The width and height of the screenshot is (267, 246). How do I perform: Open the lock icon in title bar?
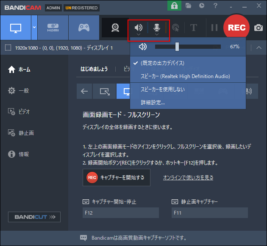pyautogui.click(x=174, y=6)
